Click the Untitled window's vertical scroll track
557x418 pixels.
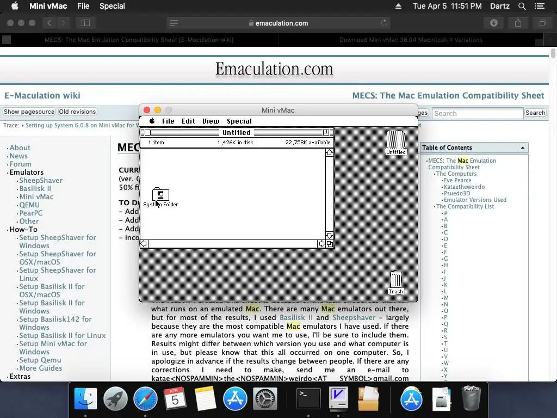(329, 194)
